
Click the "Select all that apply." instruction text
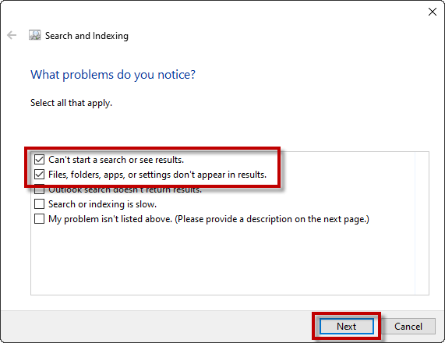click(71, 103)
